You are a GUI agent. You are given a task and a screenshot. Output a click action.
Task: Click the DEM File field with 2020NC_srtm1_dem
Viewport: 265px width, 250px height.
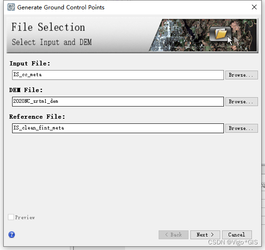tap(118, 101)
